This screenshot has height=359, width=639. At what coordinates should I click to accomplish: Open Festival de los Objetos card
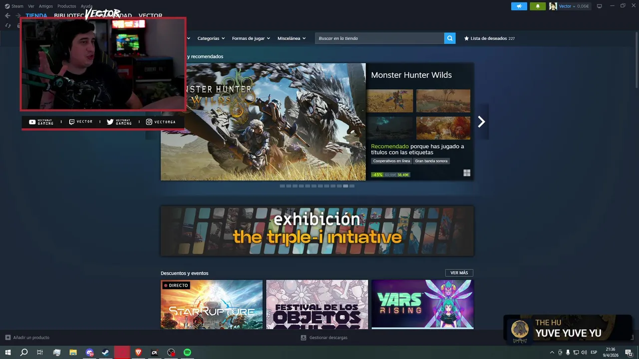click(317, 304)
